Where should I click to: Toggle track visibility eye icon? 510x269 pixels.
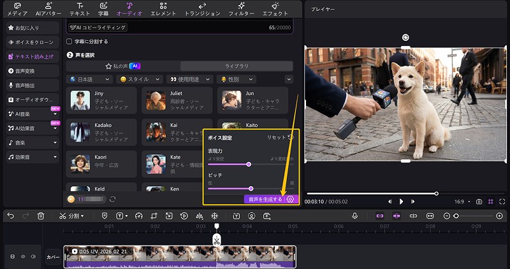pyautogui.click(x=23, y=256)
